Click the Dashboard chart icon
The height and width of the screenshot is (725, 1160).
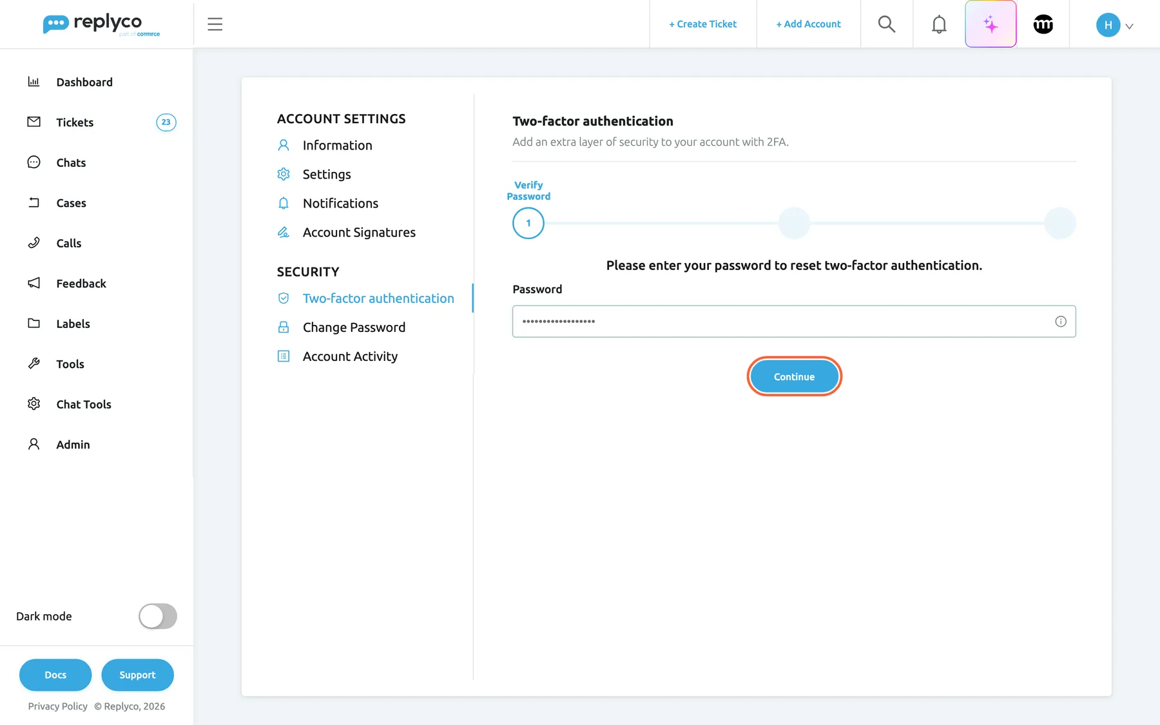[x=34, y=82]
